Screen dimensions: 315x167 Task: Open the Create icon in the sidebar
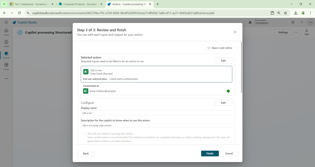tap(6, 43)
